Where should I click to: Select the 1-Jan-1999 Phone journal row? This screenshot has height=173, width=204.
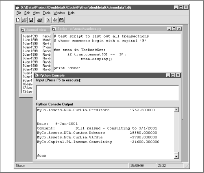pos(36,47)
